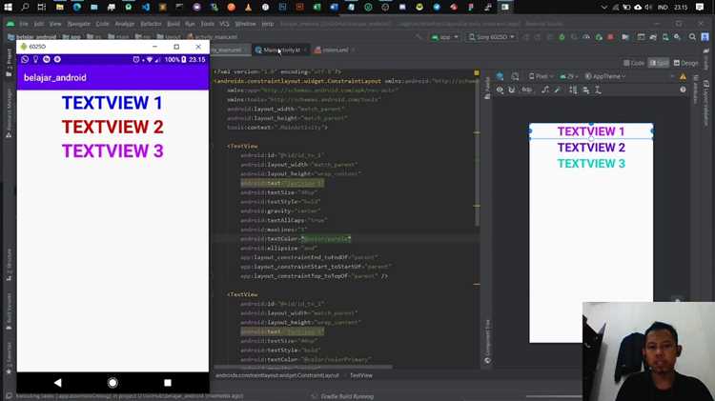Viewport: 715px width, 401px height.
Task: Switch editor to Code view
Action: click(x=634, y=63)
